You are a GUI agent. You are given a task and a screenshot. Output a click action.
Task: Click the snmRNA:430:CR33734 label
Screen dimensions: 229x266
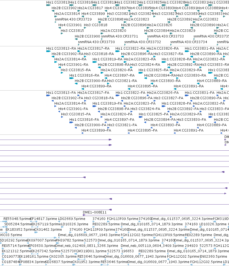coord(189,42)
